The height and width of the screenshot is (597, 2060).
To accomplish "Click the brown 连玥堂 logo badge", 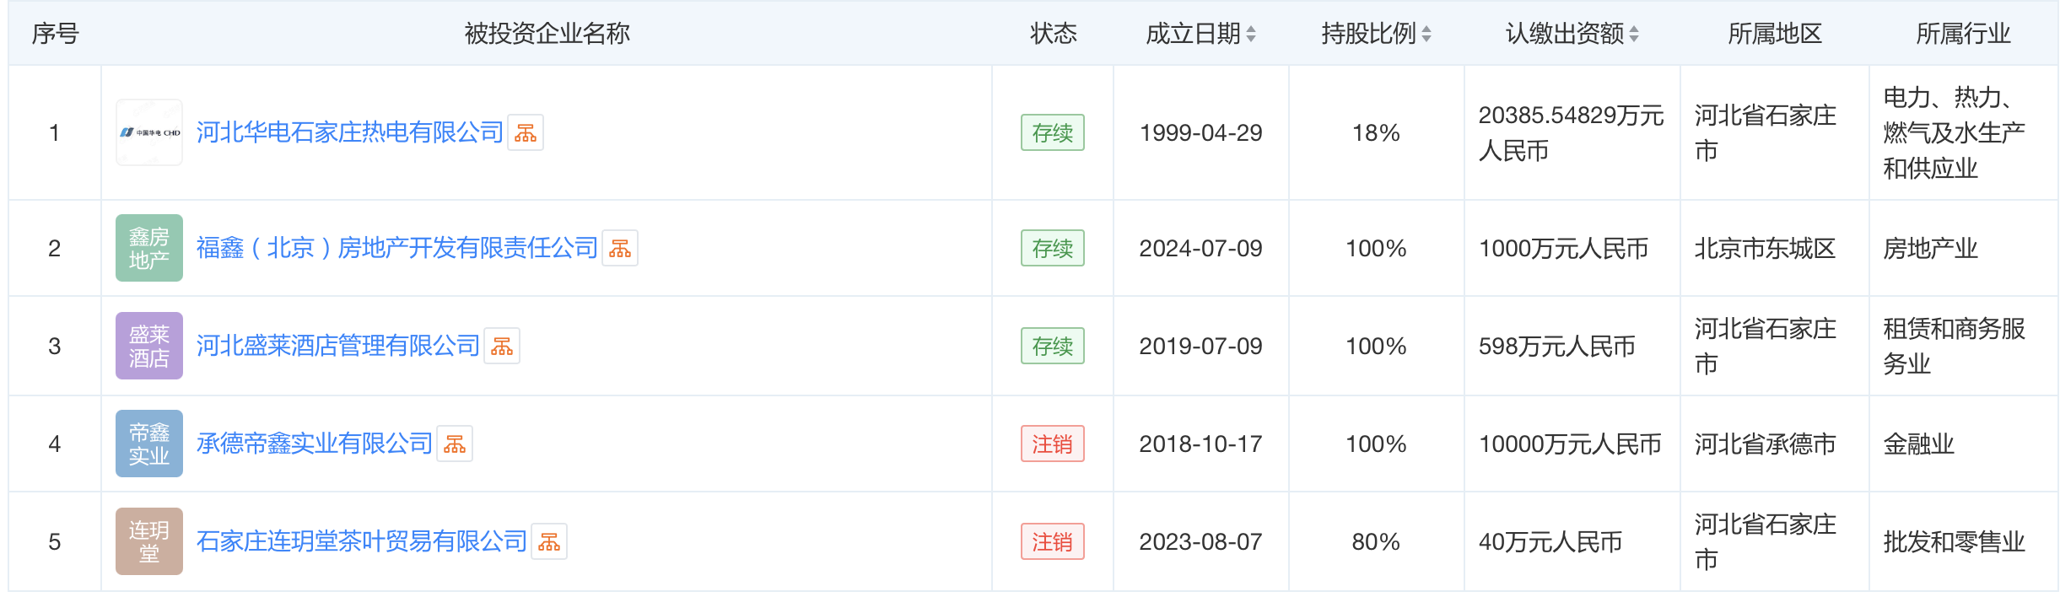I will pyautogui.click(x=149, y=542).
